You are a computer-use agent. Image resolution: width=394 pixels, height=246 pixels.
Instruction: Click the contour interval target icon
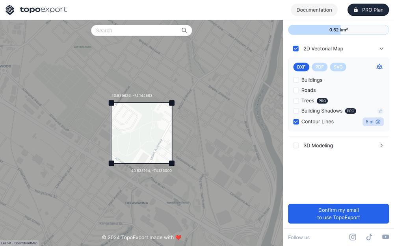click(378, 122)
